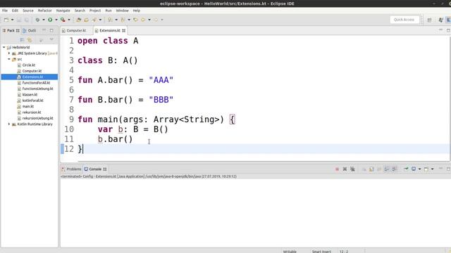Click the Previous Annotation toolbar icon

click(123, 20)
